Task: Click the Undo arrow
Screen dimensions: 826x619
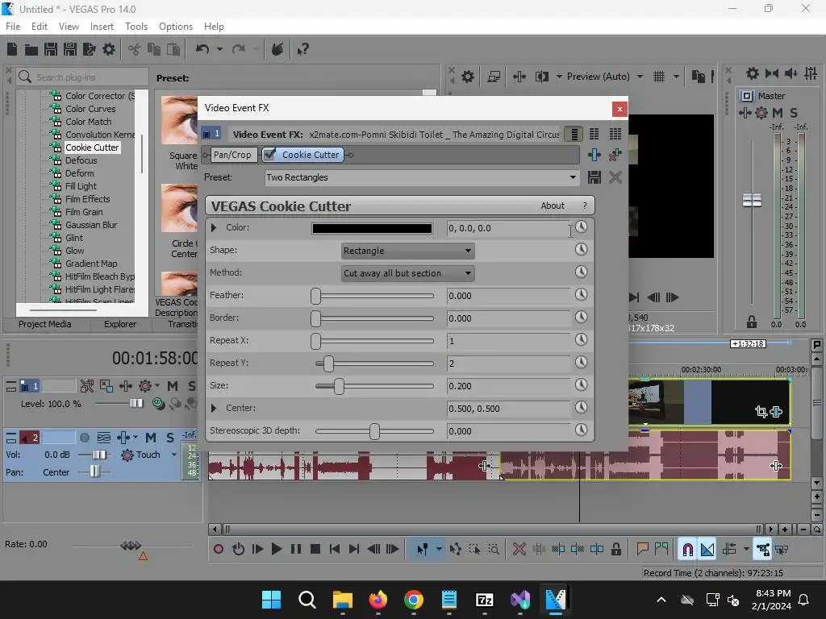Action: (x=202, y=49)
